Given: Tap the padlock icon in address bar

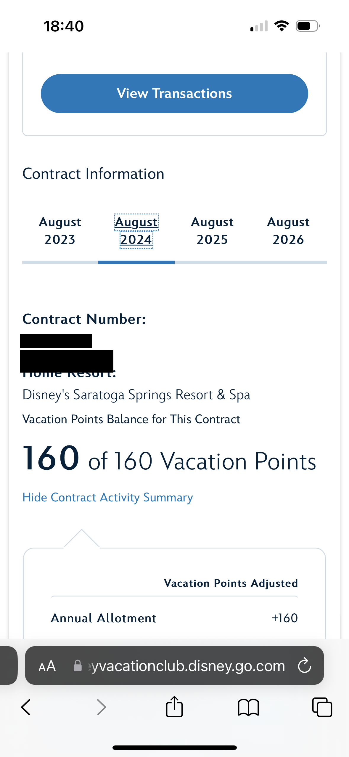Looking at the screenshot, I should point(78,666).
